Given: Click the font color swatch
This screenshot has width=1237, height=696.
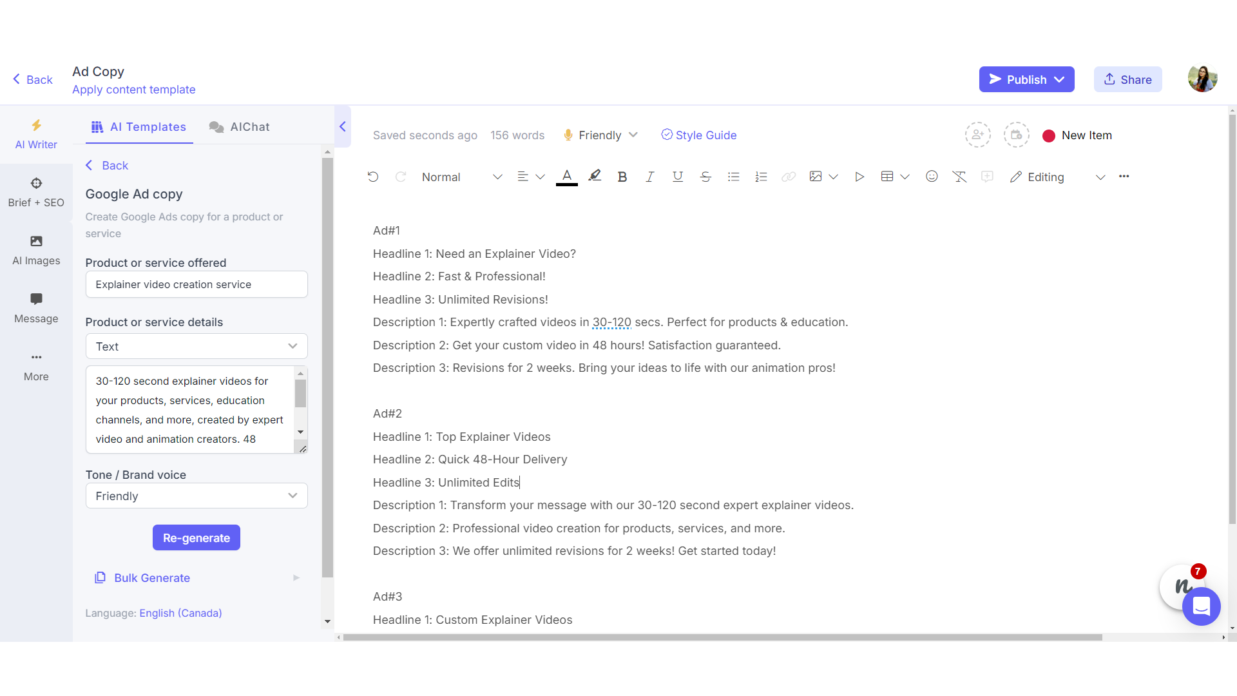Looking at the screenshot, I should pyautogui.click(x=566, y=177).
